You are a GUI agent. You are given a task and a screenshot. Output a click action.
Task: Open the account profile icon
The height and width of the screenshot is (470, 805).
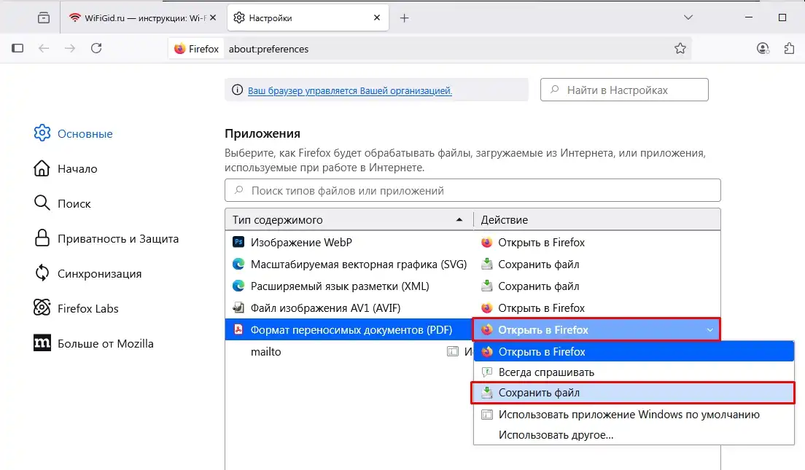[x=762, y=48]
